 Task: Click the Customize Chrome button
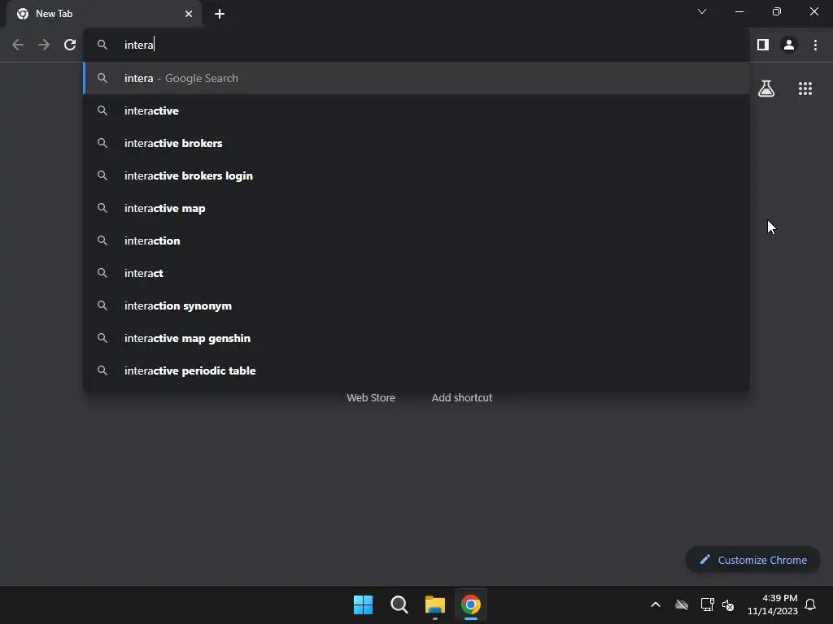(x=752, y=560)
